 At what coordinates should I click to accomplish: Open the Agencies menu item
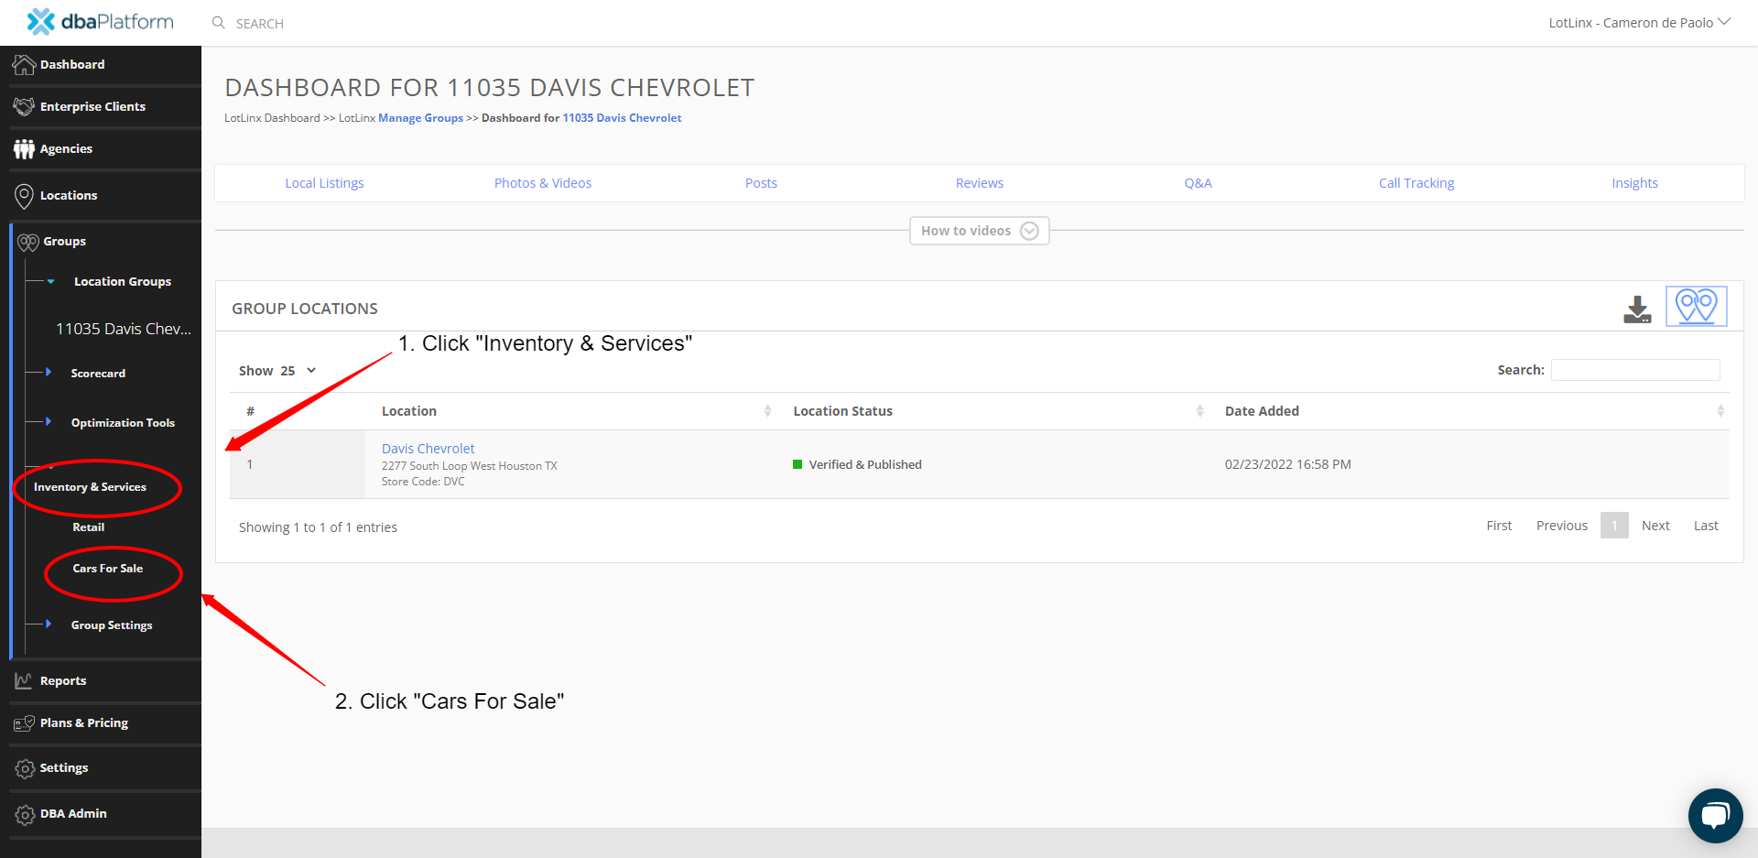click(x=66, y=148)
